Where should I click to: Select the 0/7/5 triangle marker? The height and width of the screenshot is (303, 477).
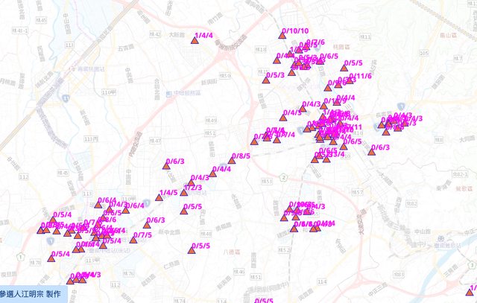point(133,240)
